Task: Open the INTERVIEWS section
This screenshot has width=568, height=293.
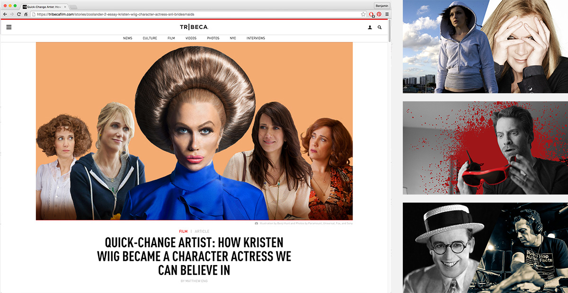Action: (x=256, y=38)
